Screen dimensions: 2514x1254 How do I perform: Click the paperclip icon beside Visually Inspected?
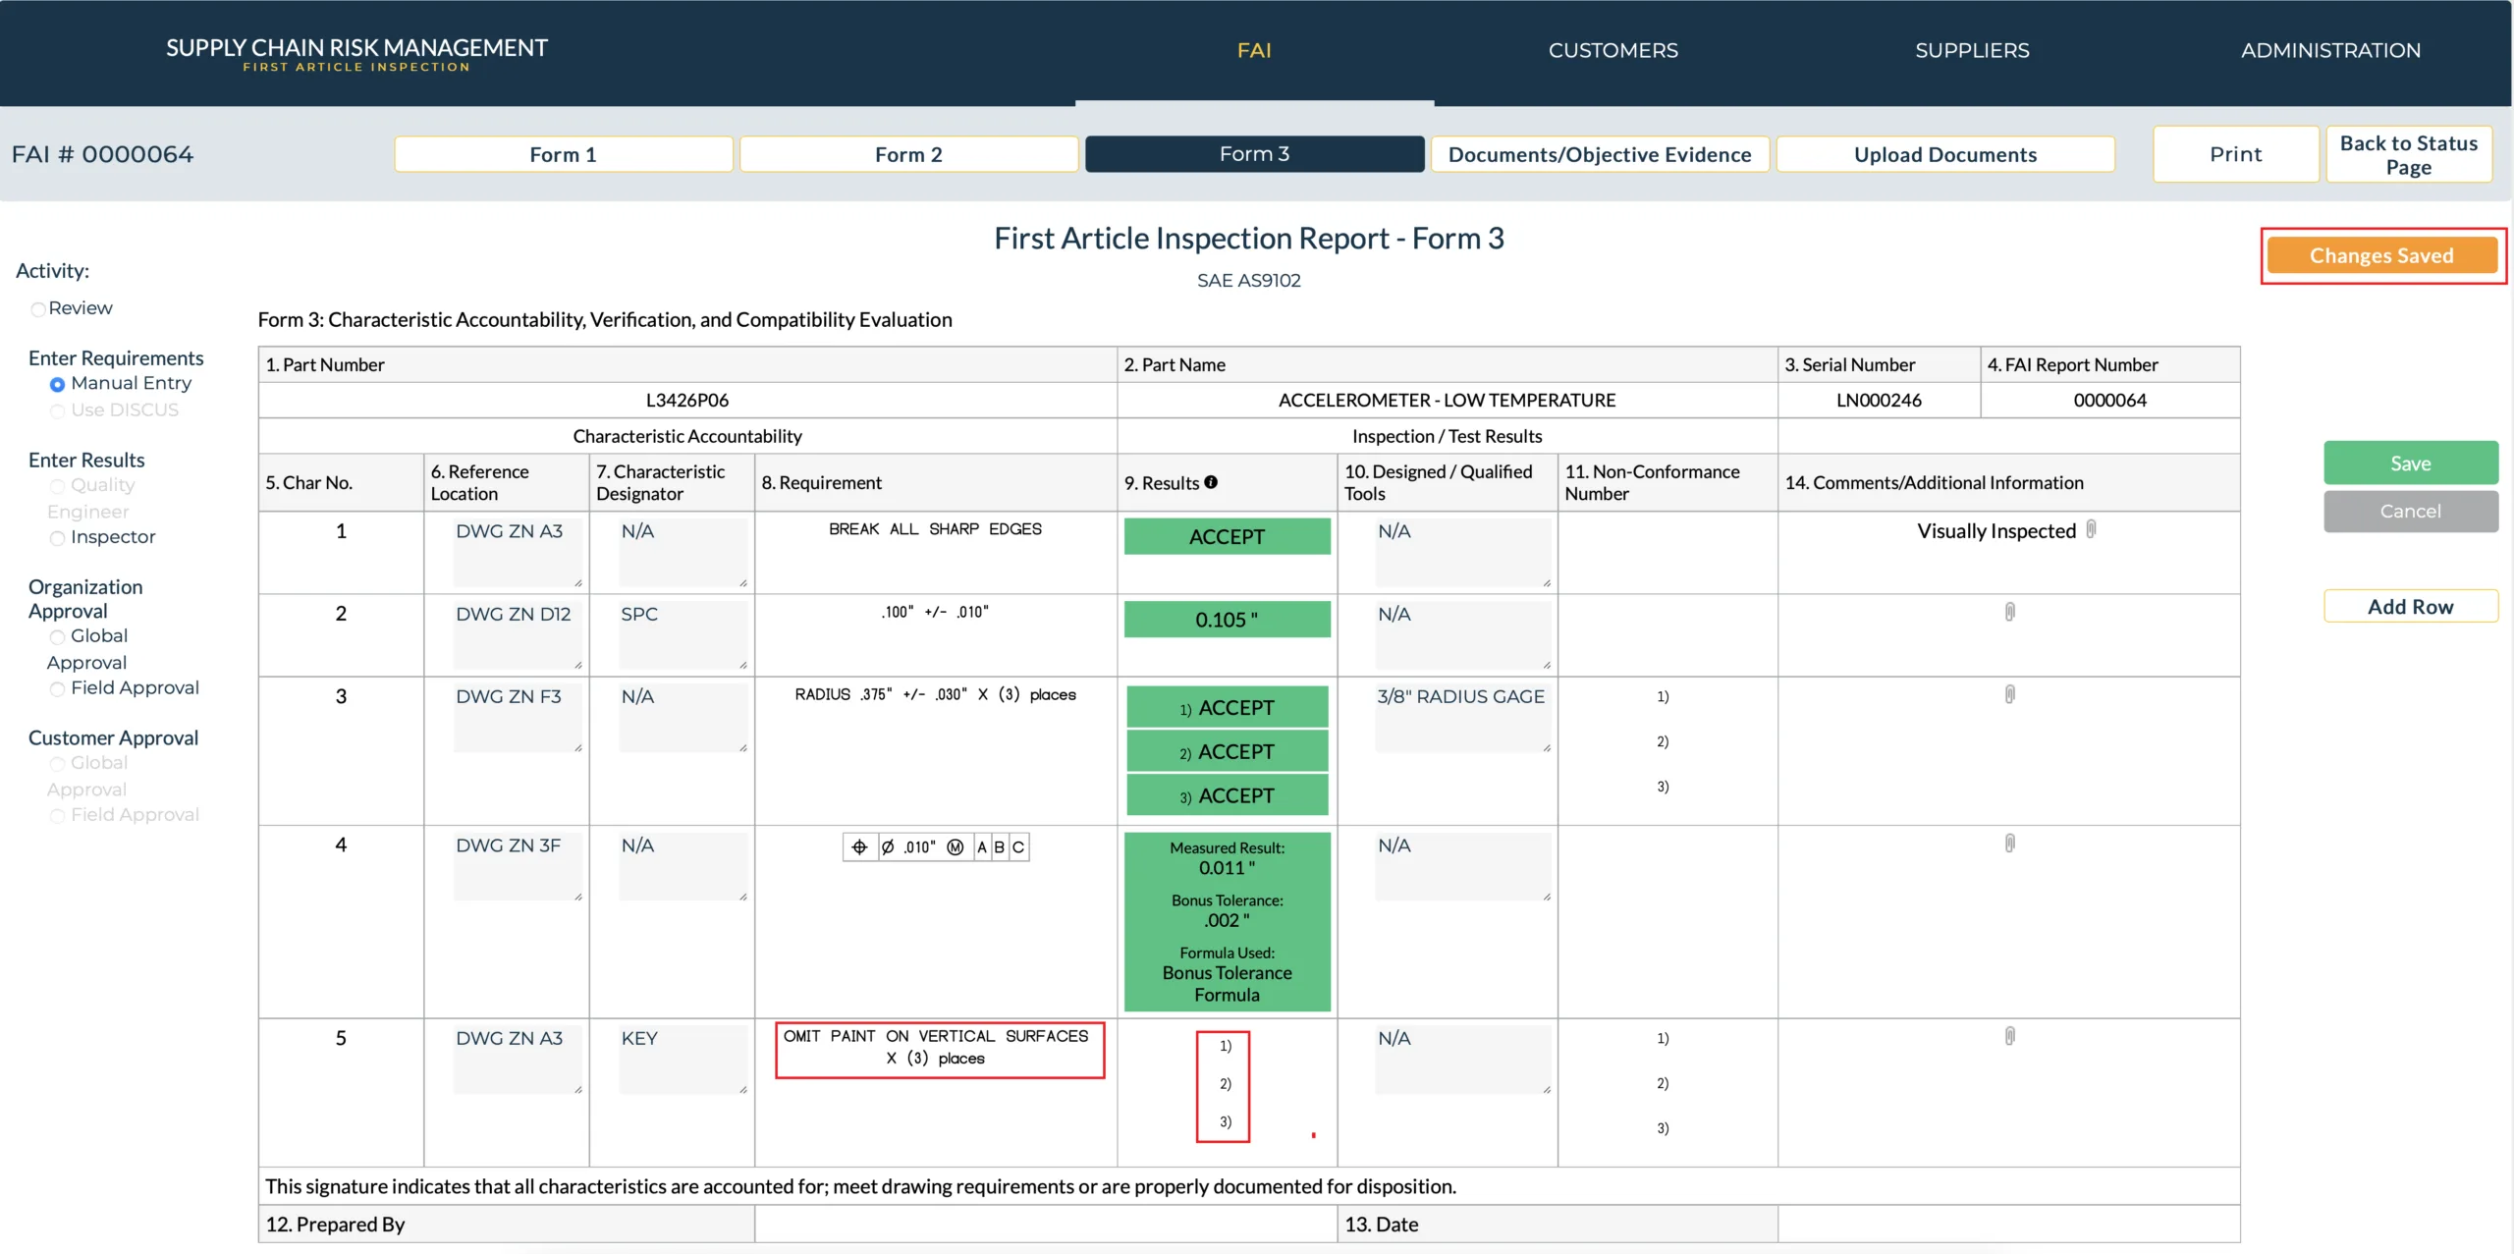click(x=2091, y=529)
